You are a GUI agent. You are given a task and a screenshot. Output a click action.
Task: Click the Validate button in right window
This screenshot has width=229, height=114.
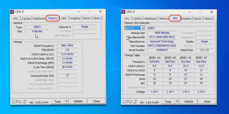click(188, 102)
